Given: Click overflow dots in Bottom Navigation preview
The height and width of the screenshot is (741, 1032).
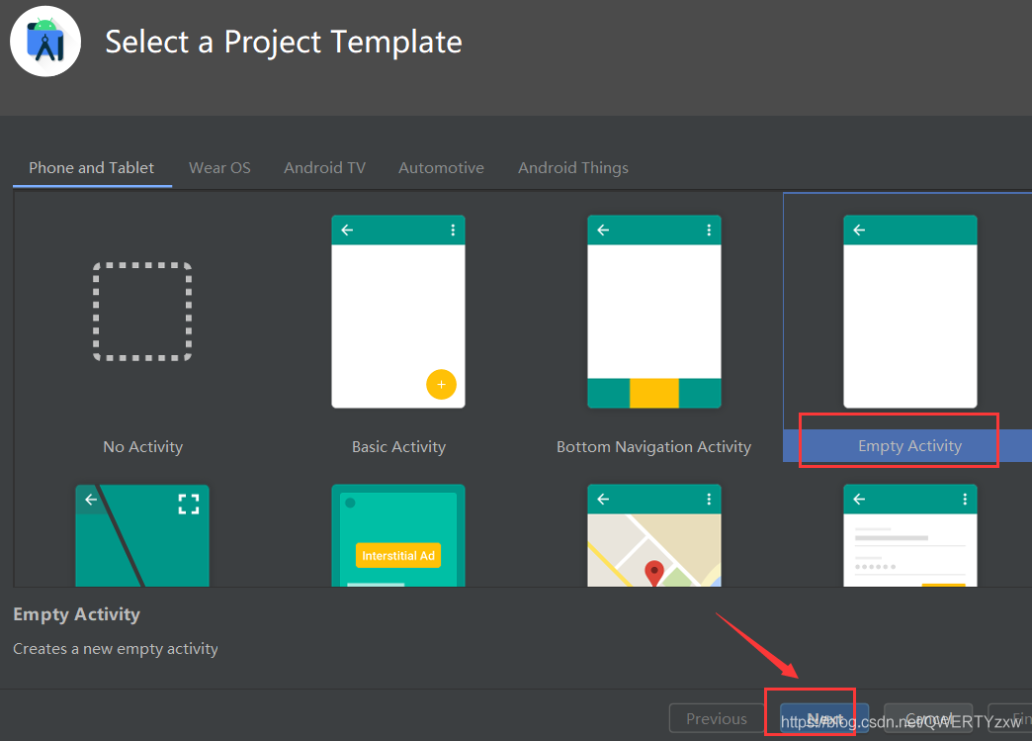Looking at the screenshot, I should 709,230.
